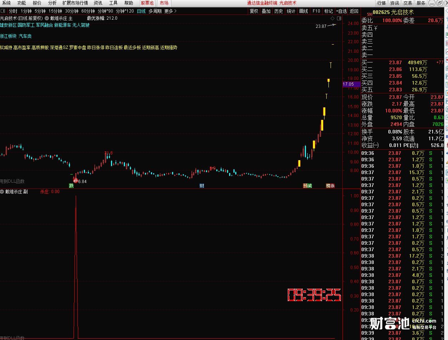Click the blue 财 marker below the chart

[x=202, y=186]
